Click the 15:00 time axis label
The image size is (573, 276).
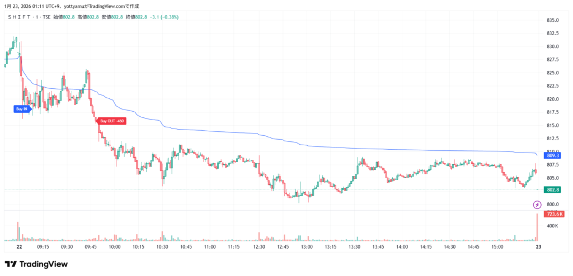(496, 246)
